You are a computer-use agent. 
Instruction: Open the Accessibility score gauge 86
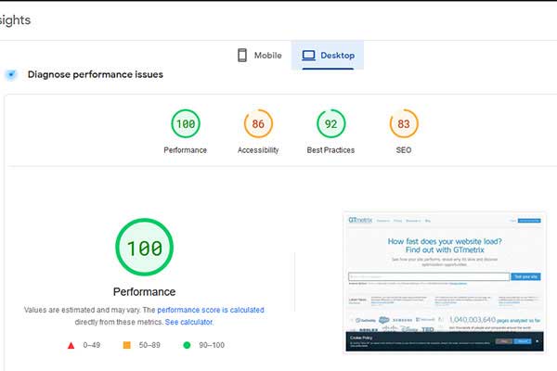pos(258,123)
